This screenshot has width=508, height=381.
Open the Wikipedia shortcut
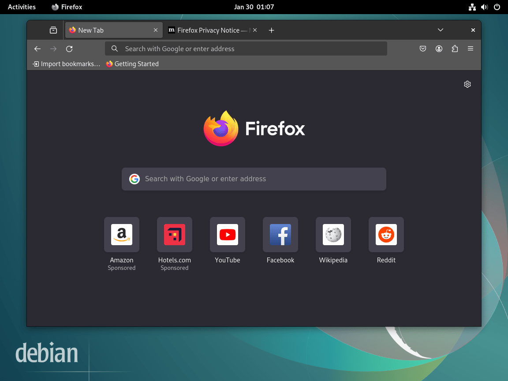pos(333,235)
